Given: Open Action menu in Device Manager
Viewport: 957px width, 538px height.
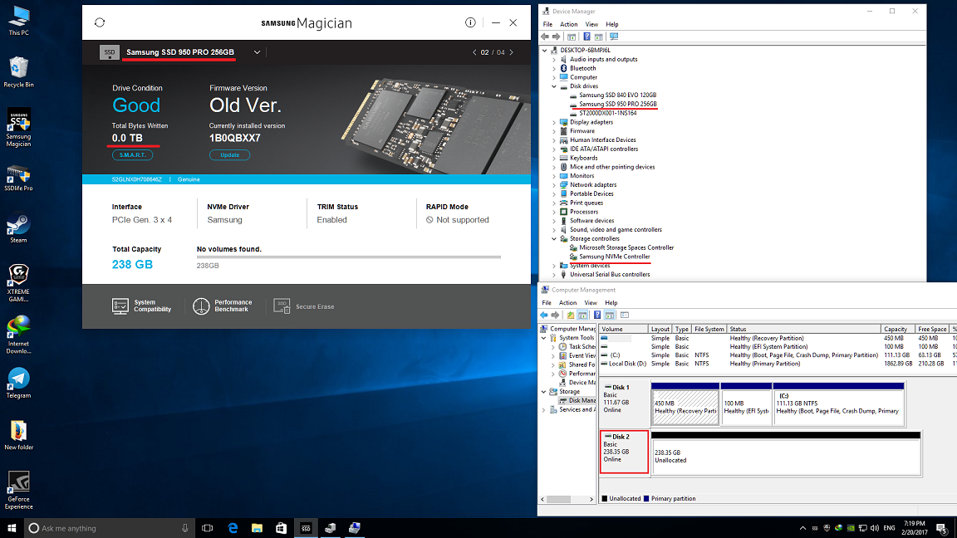Looking at the screenshot, I should point(568,24).
